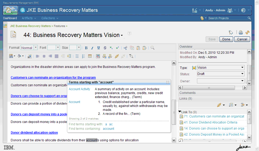This screenshot has width=259, height=151.
Task: Open link 42: Donors Deposit Money
Action: 214,134
